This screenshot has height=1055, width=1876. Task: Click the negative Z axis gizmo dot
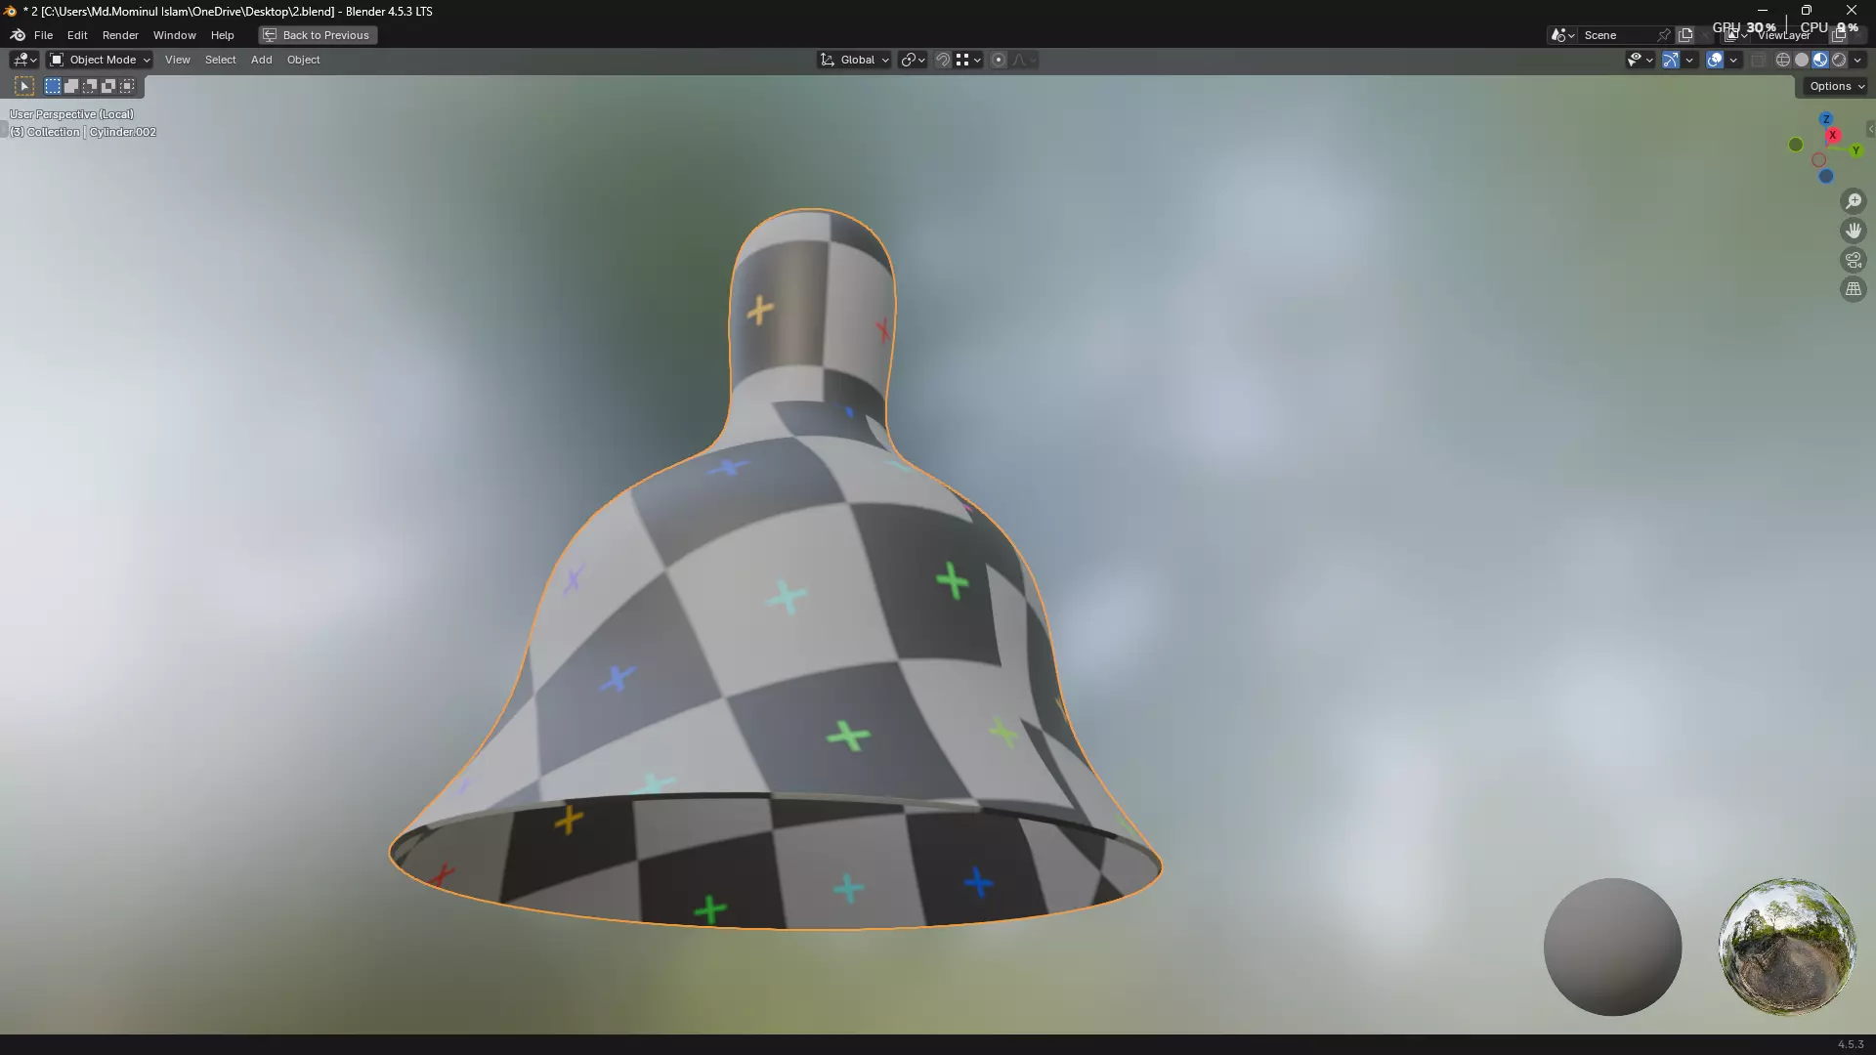pyautogui.click(x=1825, y=176)
